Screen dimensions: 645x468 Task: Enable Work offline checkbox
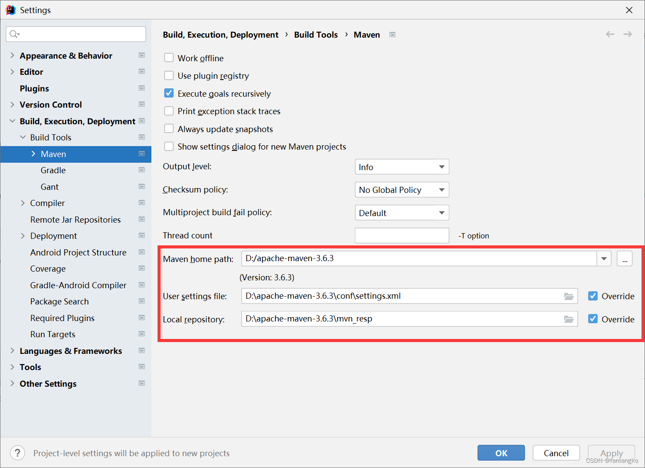tap(169, 58)
